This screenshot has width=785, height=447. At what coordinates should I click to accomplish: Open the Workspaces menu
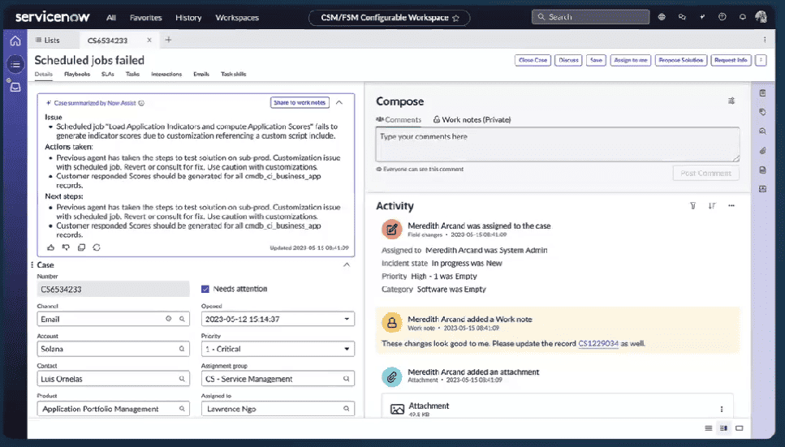(237, 18)
